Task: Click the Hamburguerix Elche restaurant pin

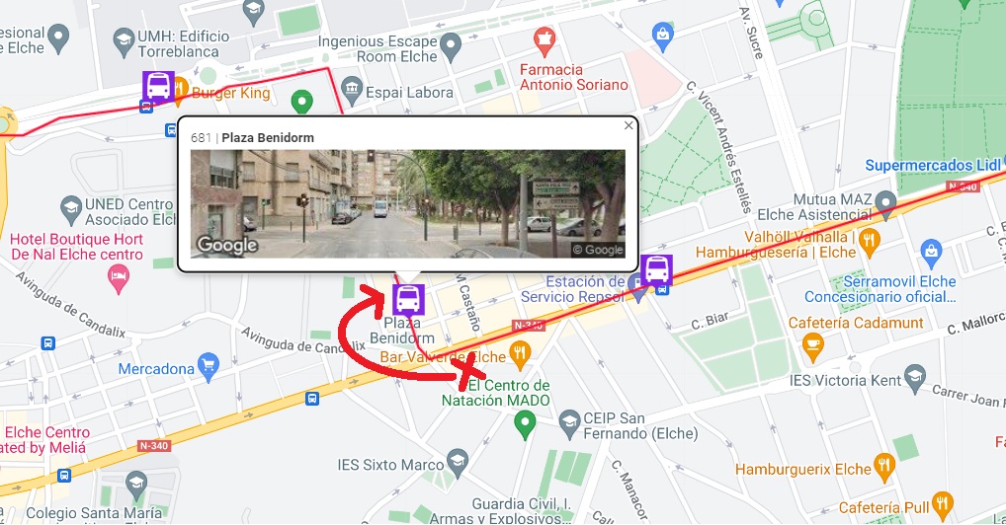Action: (884, 468)
